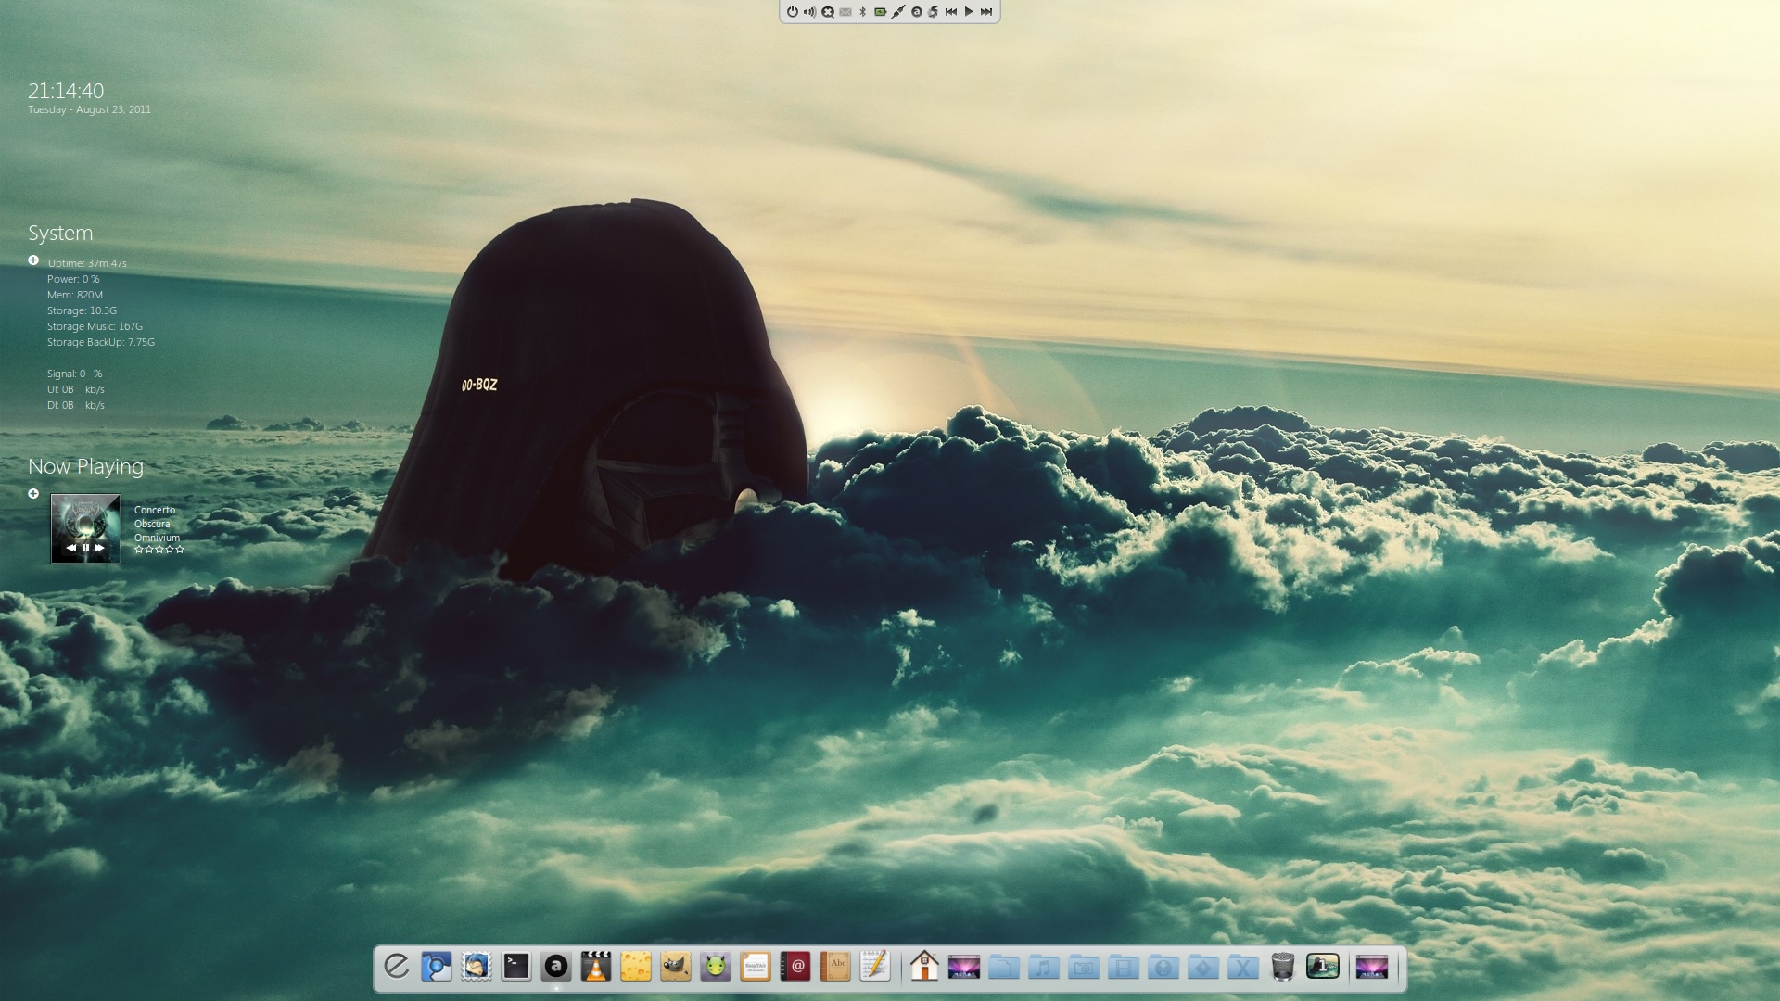Open the power/shutdown icon in top tray
This screenshot has width=1780, height=1001.
pyautogui.click(x=793, y=12)
